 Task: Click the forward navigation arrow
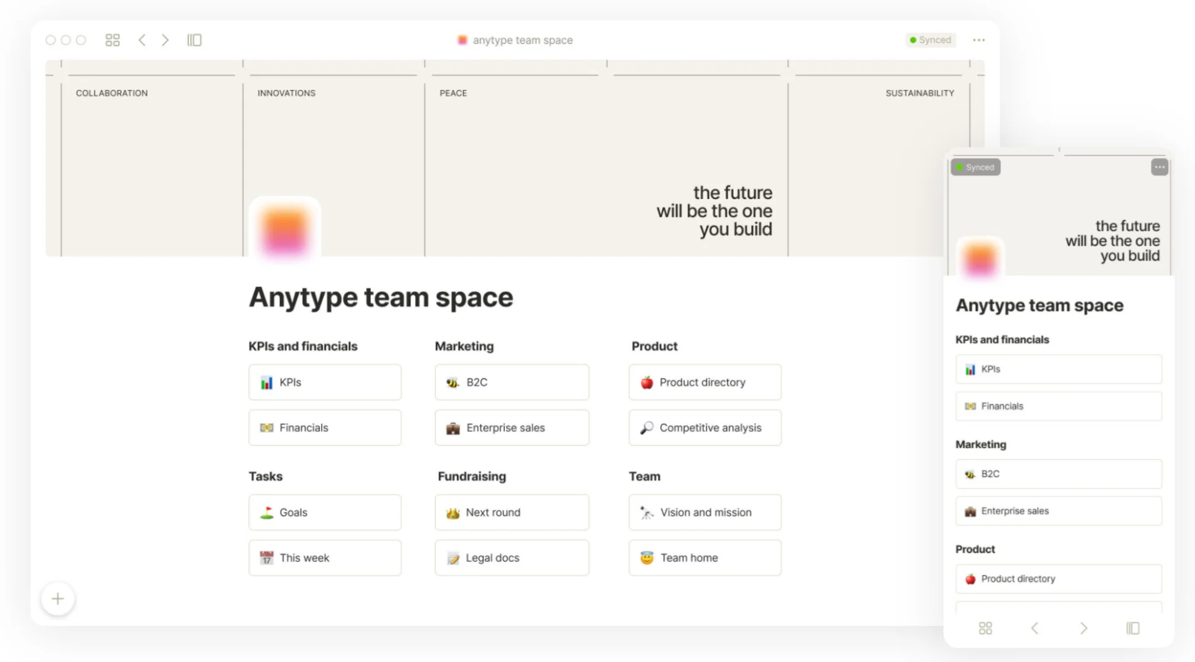tap(165, 40)
